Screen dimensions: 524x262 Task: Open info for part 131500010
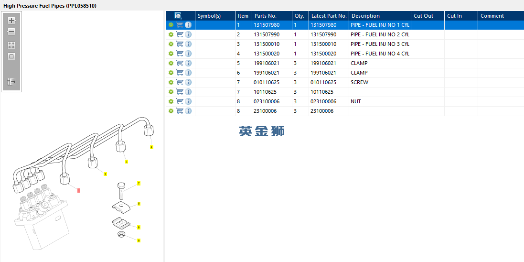[x=188, y=44]
